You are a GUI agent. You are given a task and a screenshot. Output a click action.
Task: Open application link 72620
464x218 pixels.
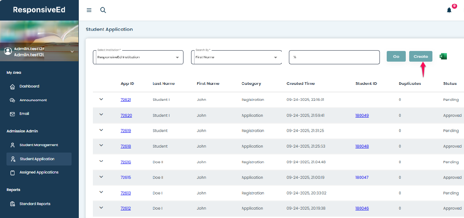coord(126,115)
